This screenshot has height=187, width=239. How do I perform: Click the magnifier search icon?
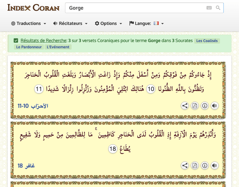pos(218,8)
